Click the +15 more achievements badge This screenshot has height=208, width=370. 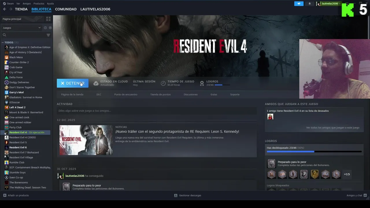point(347,174)
